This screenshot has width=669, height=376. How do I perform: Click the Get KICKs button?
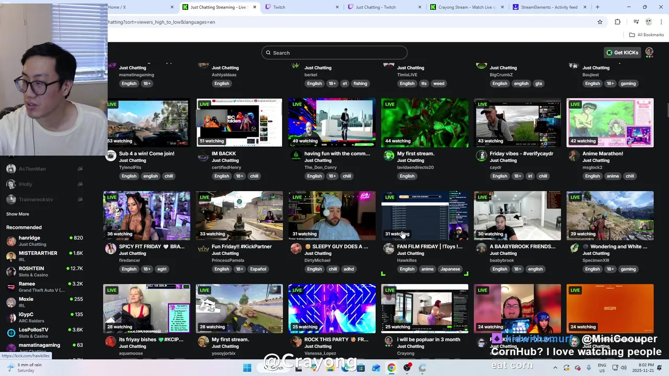pos(622,53)
